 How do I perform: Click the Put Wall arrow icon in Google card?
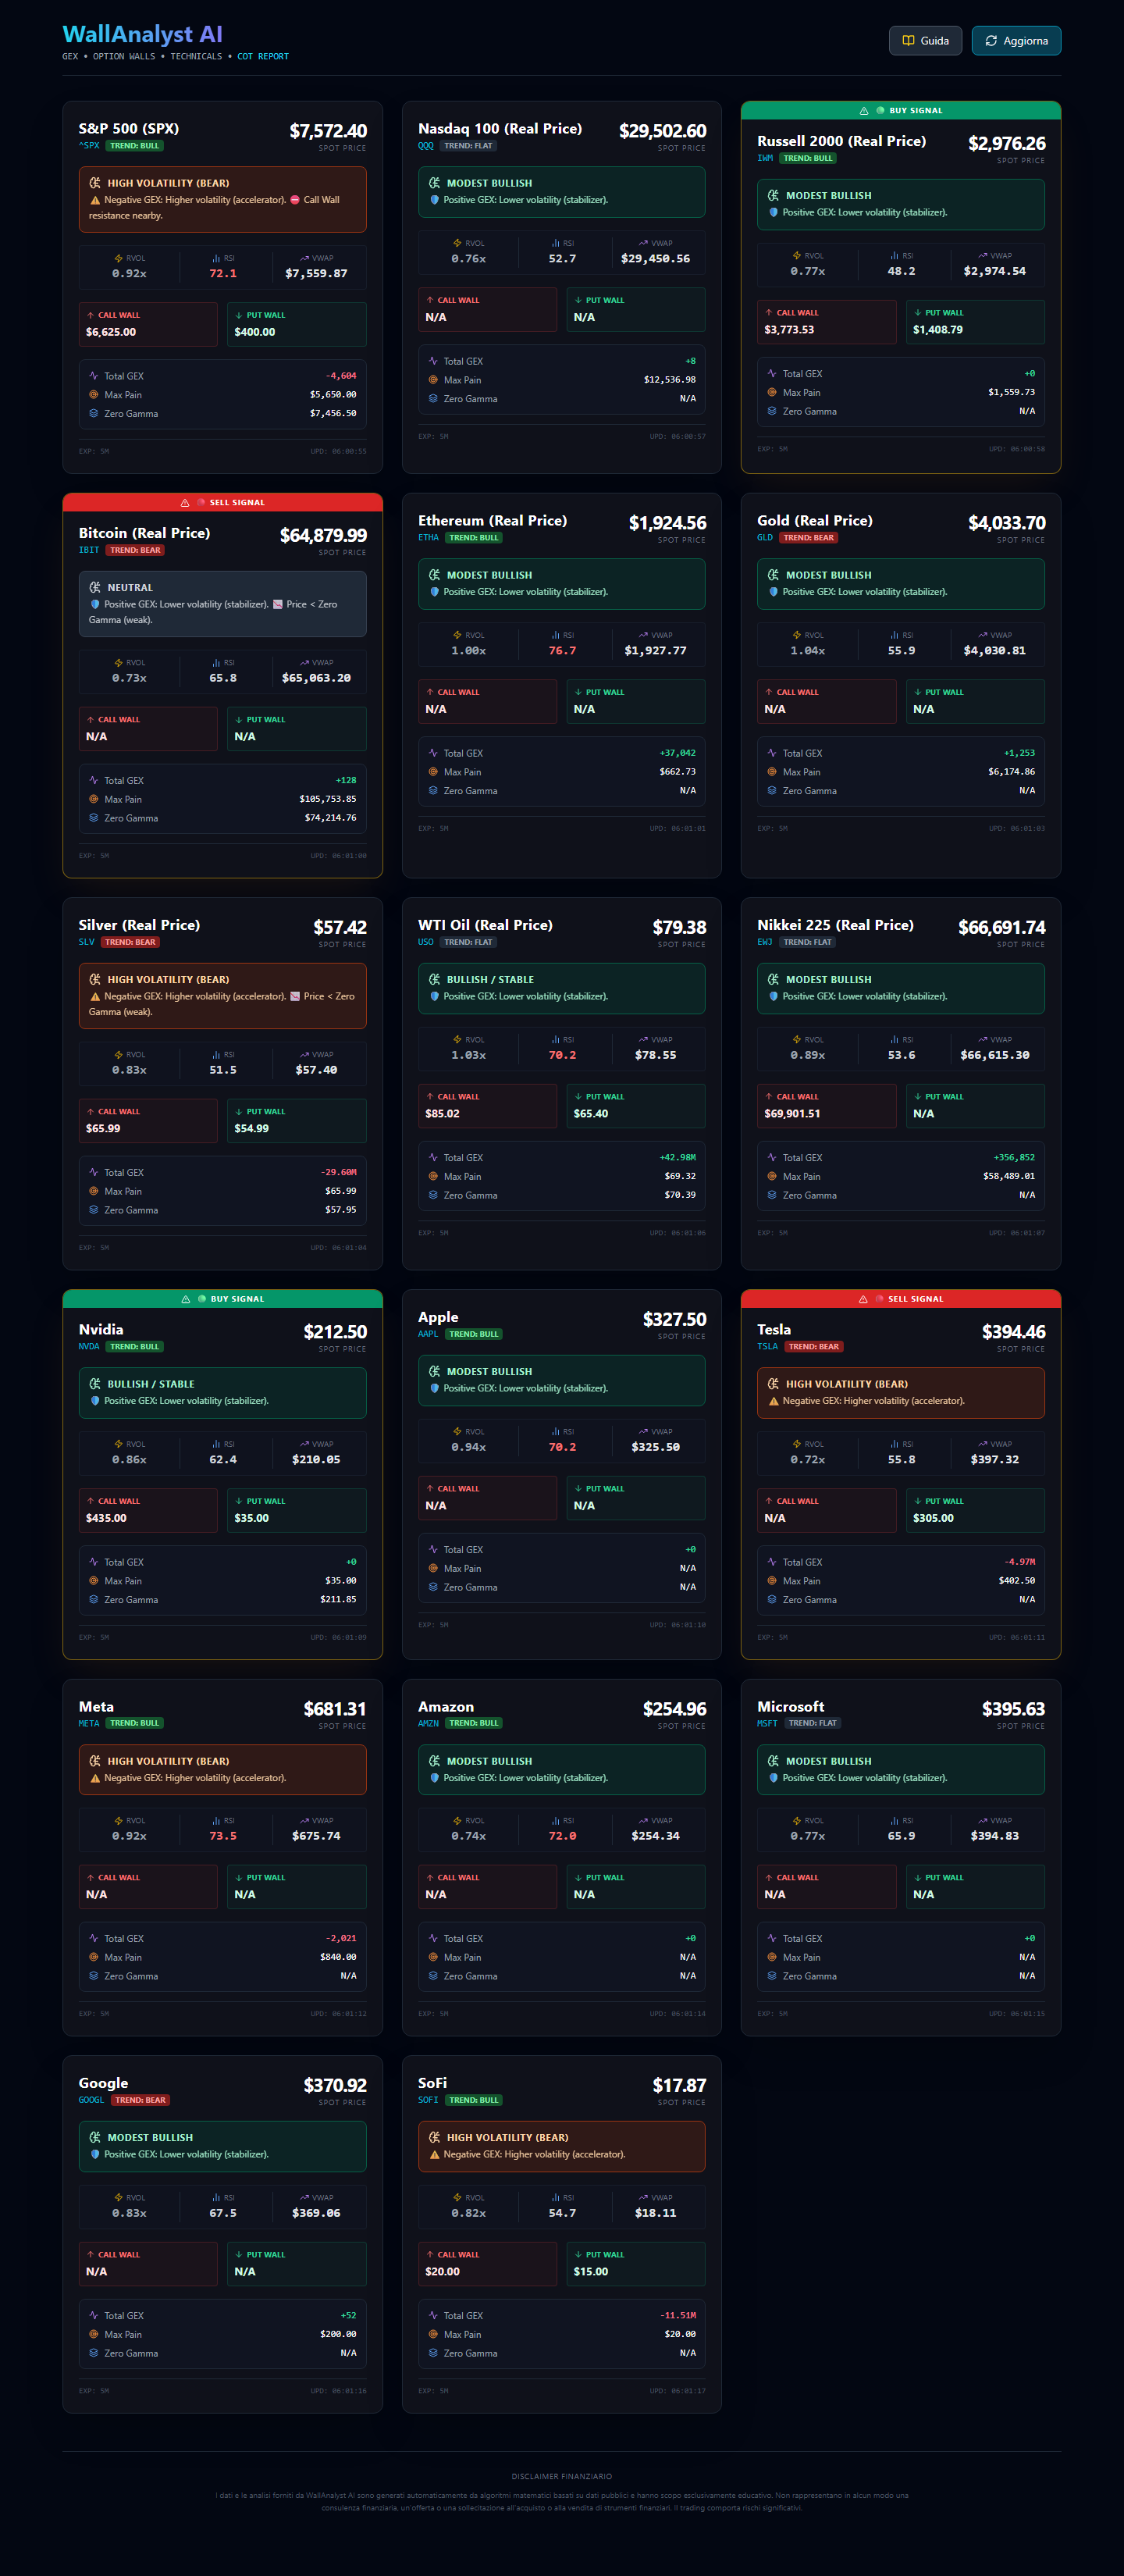click(239, 2255)
